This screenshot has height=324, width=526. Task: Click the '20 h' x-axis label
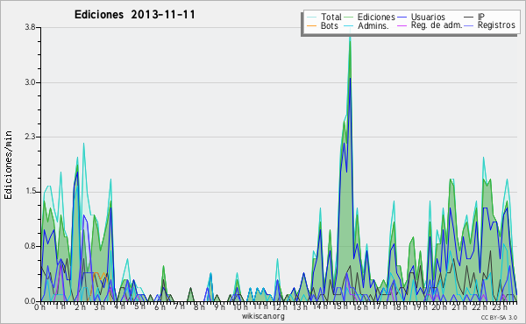click(x=439, y=307)
